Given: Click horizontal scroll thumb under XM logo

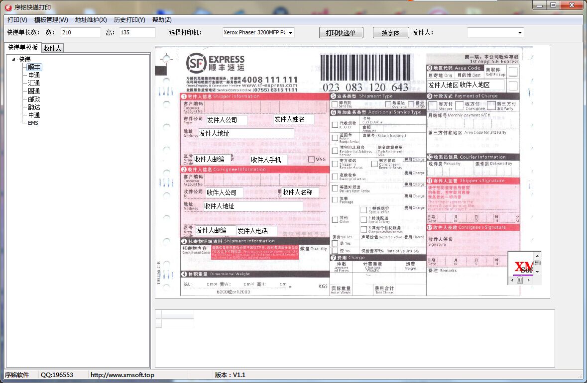Looking at the screenshot, I should 520,280.
